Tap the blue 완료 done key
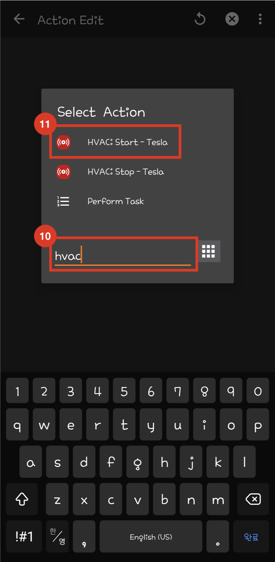The height and width of the screenshot is (562, 275). click(x=251, y=536)
